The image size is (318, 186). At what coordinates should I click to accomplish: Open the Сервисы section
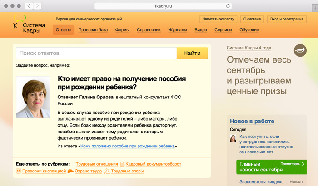[x=224, y=30]
